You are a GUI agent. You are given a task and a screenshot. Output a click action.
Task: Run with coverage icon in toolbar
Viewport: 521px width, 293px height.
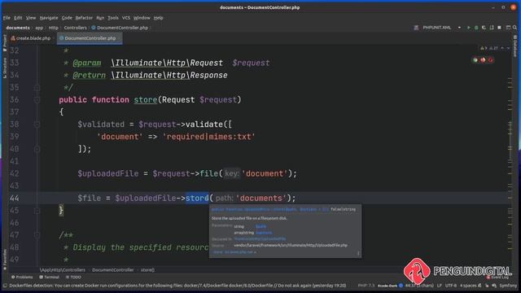coord(484,28)
